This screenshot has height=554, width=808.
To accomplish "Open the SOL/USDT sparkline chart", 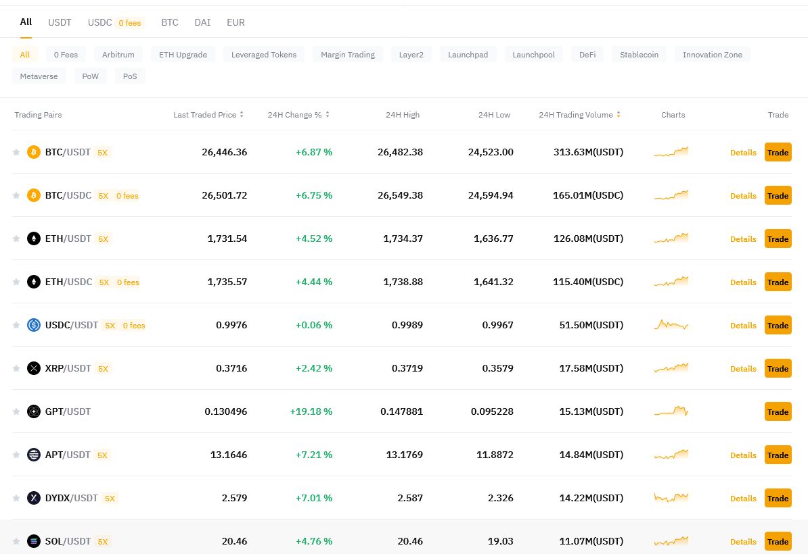I will pos(671,540).
